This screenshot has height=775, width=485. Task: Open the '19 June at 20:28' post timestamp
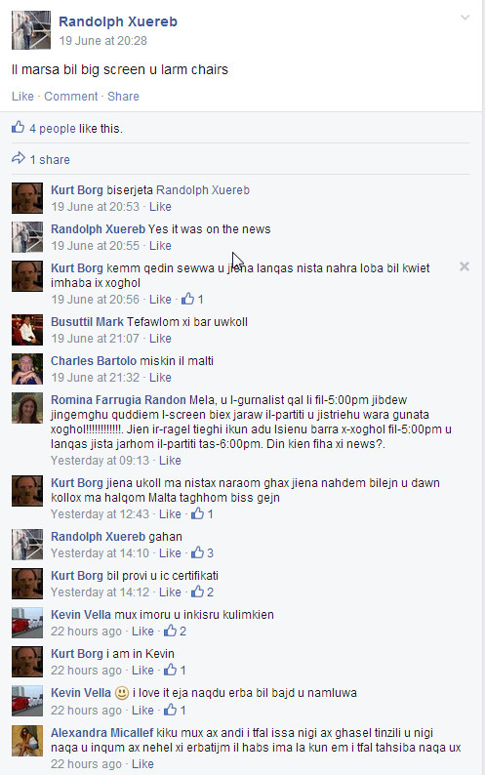[x=102, y=41]
